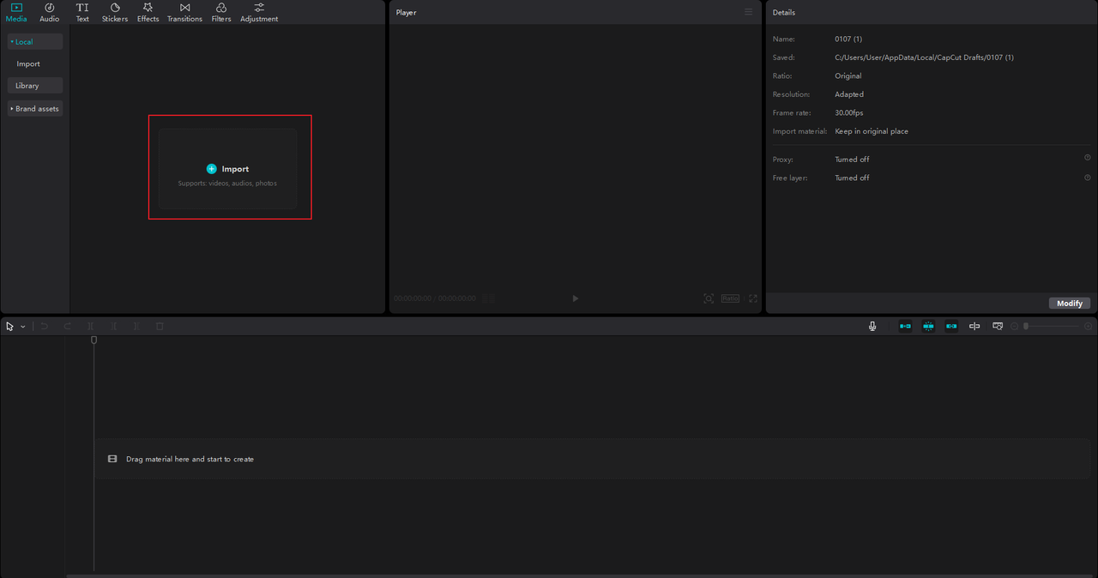Screen dimensions: 1098x578
Task: Select Library in the sidebar
Action: (x=35, y=86)
